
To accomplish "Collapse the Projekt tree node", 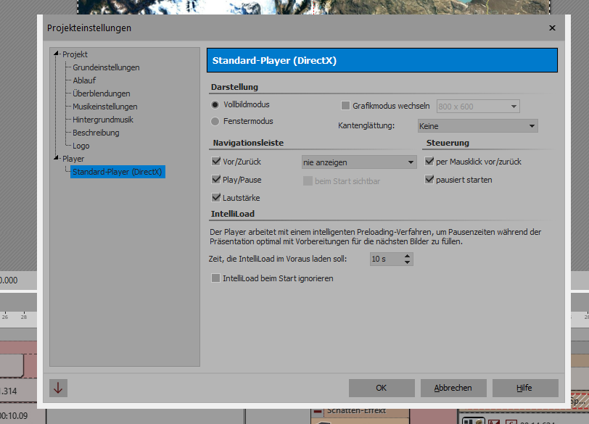I will coord(57,54).
